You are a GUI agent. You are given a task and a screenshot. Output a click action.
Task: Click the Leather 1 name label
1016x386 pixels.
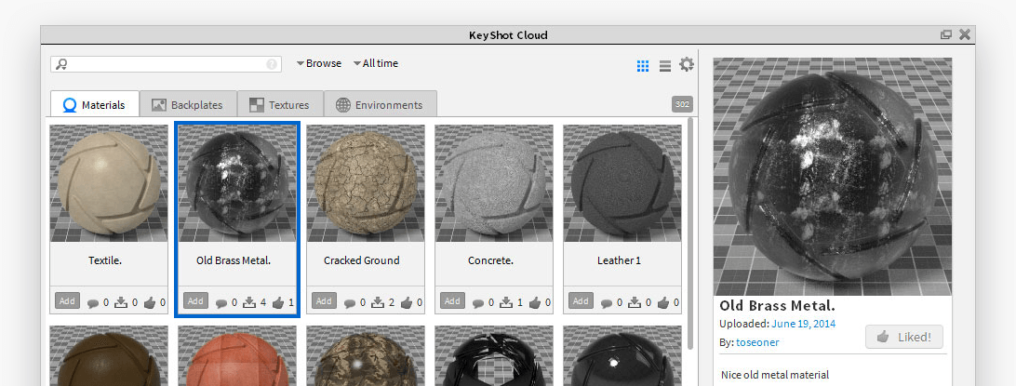[x=619, y=260]
